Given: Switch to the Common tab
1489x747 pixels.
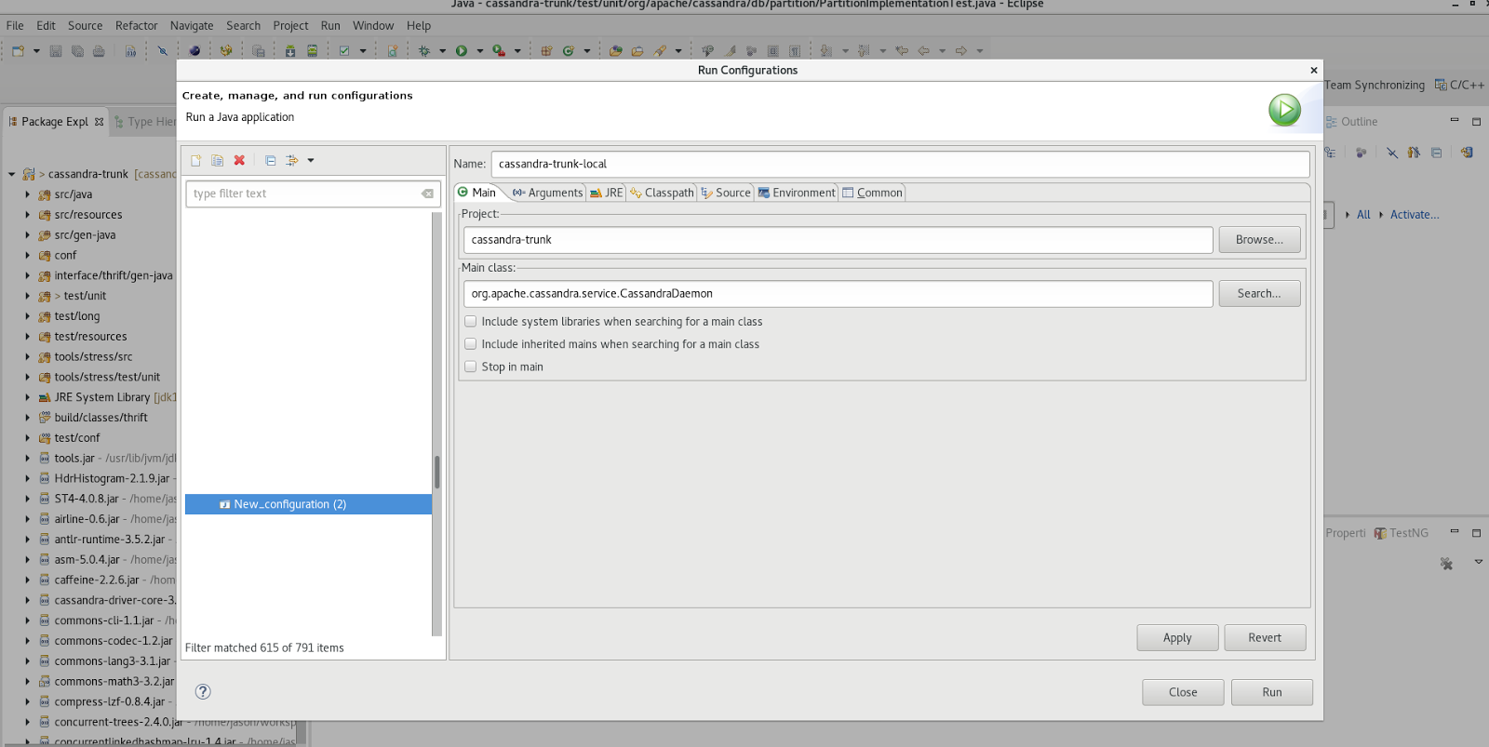Looking at the screenshot, I should (872, 193).
